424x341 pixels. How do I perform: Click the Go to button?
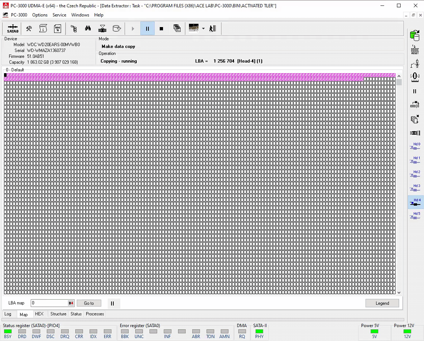coord(89,303)
